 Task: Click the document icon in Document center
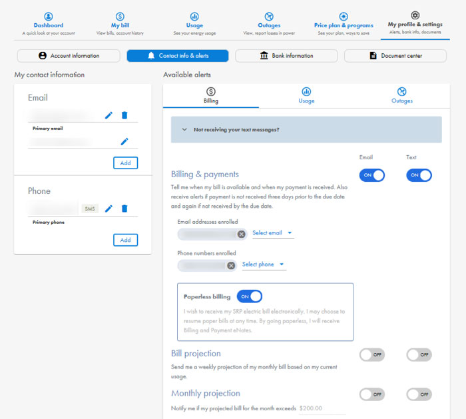(373, 55)
